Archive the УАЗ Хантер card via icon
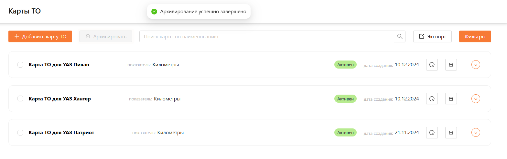The width and height of the screenshot is (507, 159). tap(451, 99)
